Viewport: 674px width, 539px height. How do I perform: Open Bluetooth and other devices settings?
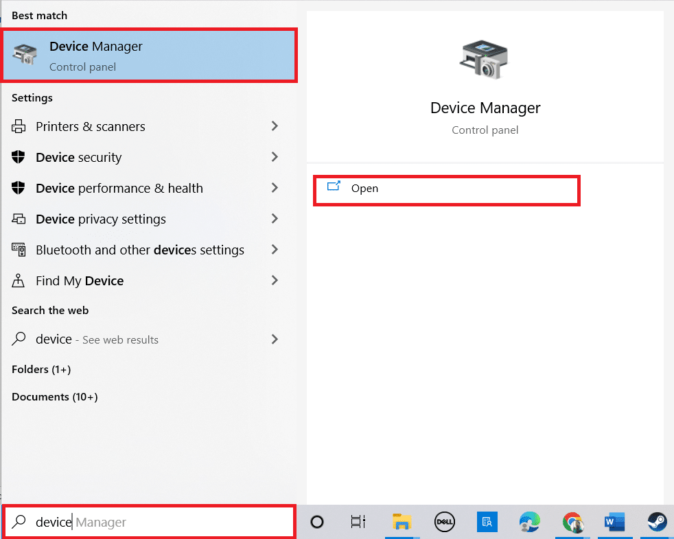pos(140,250)
